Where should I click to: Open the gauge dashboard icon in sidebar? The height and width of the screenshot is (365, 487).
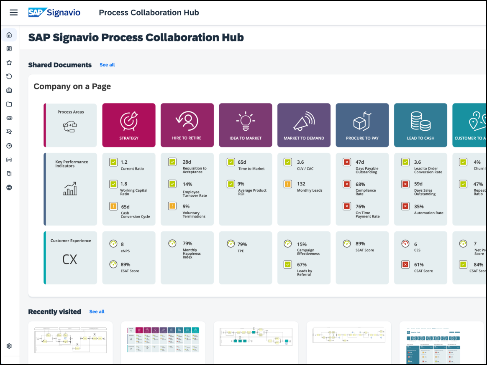9,146
